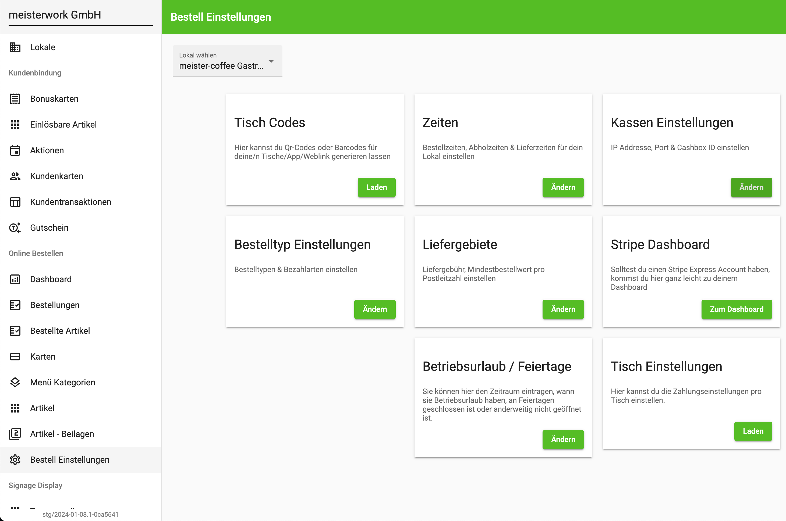Image resolution: width=786 pixels, height=521 pixels.
Task: Click the Kundentransaktionen table icon
Action: coord(15,202)
